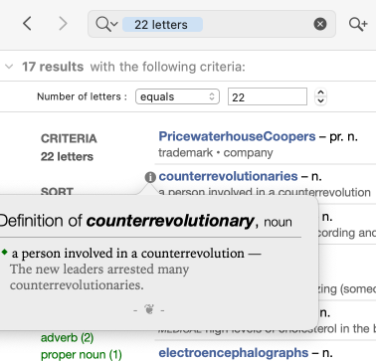Collapse the 17 results criteria section
376x363 pixels.
tap(9, 67)
